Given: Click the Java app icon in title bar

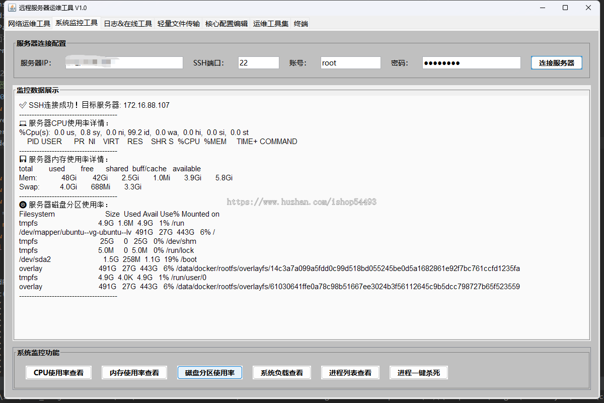Looking at the screenshot, I should [x=12, y=8].
